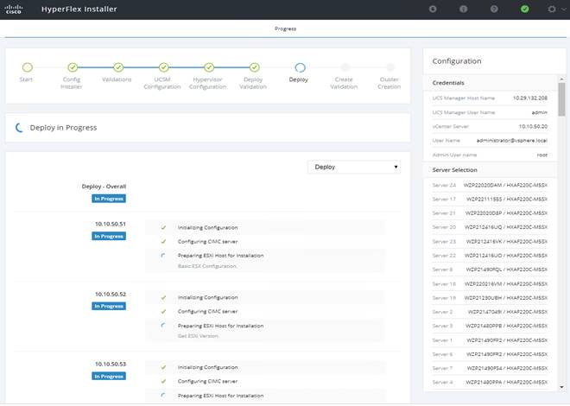Click the Cisco logo in header
Screen dimensions: 570x406
click(14, 10)
